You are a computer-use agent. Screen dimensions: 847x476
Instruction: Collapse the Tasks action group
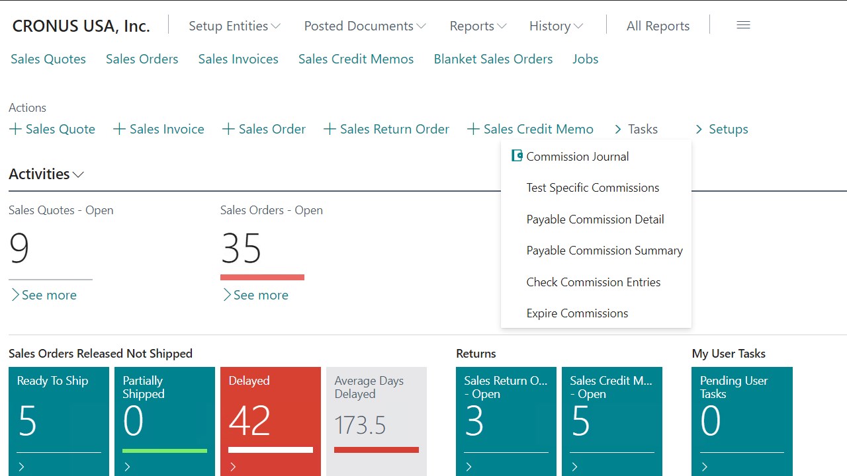pyautogui.click(x=635, y=129)
